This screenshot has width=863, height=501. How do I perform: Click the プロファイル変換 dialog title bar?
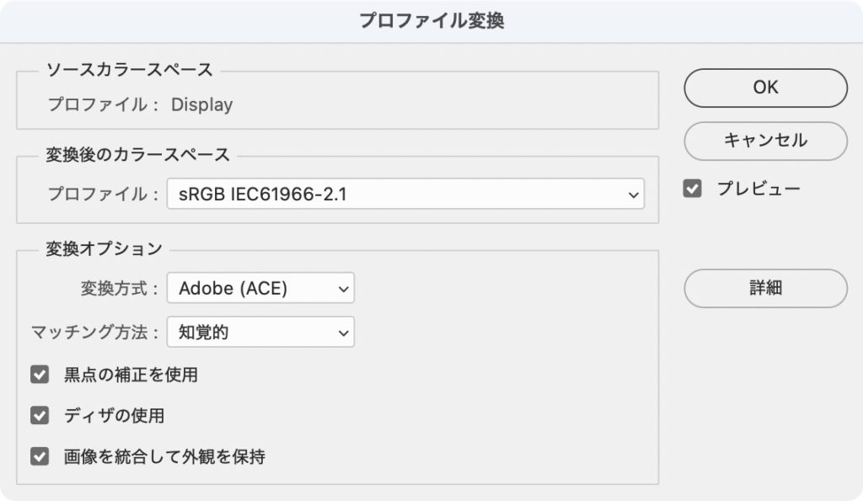pyautogui.click(x=431, y=21)
